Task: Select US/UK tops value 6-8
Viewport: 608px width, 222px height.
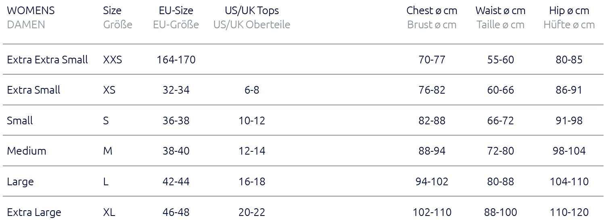Action: 252,90
